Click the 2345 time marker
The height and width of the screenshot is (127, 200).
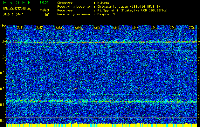point(97,28)
